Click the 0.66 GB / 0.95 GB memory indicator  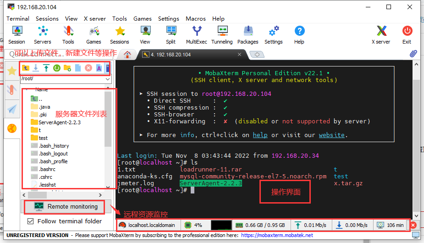click(261, 225)
